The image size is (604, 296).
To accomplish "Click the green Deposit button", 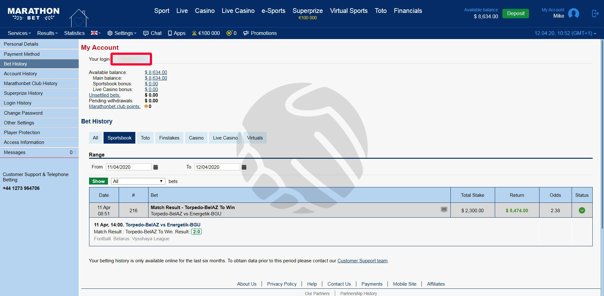I will tap(516, 14).
